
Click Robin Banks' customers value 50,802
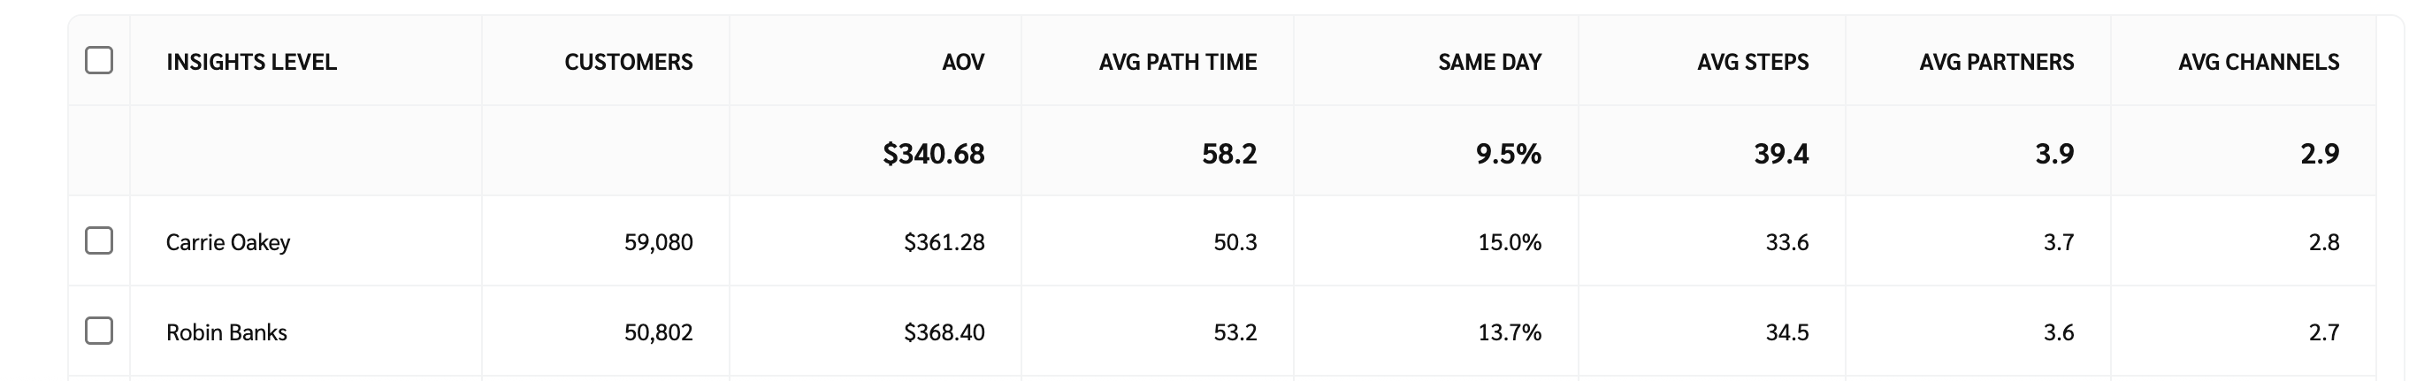658,333
